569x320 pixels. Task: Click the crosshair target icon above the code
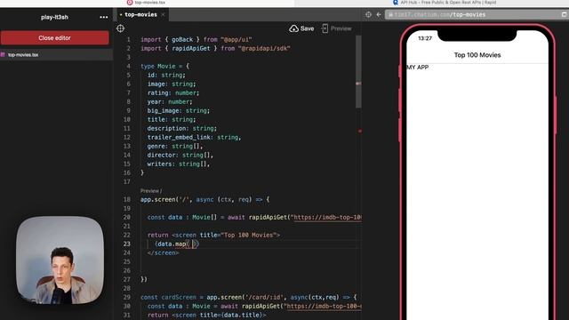(x=121, y=28)
